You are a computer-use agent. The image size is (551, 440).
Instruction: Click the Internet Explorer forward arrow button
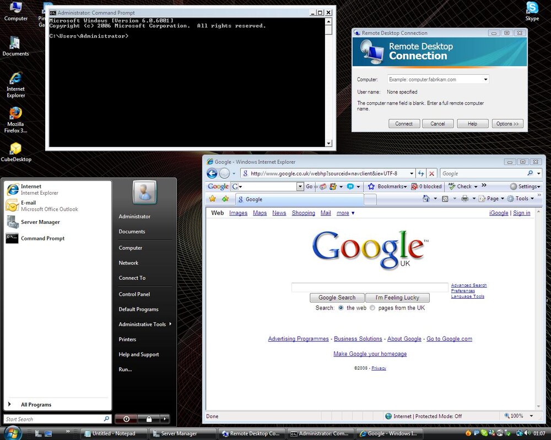pyautogui.click(x=224, y=173)
